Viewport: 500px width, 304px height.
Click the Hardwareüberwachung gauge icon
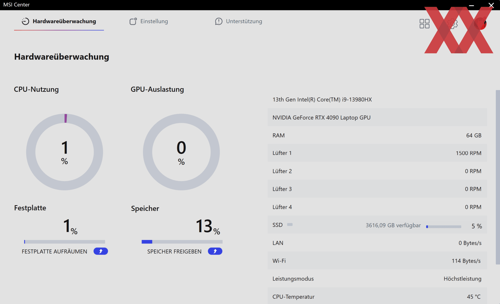tap(25, 21)
